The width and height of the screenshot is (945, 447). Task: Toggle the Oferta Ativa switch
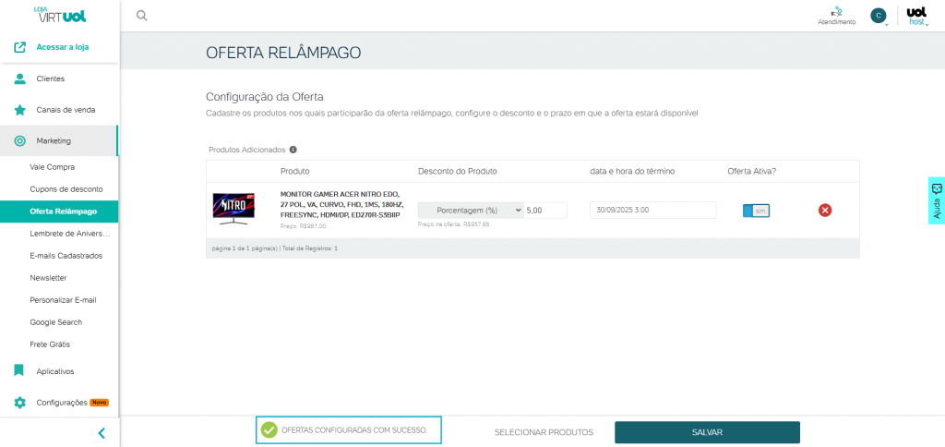[756, 211]
